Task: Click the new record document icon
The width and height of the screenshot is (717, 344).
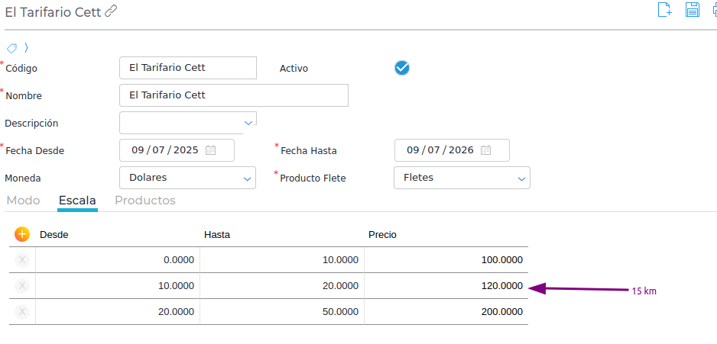Action: (664, 10)
